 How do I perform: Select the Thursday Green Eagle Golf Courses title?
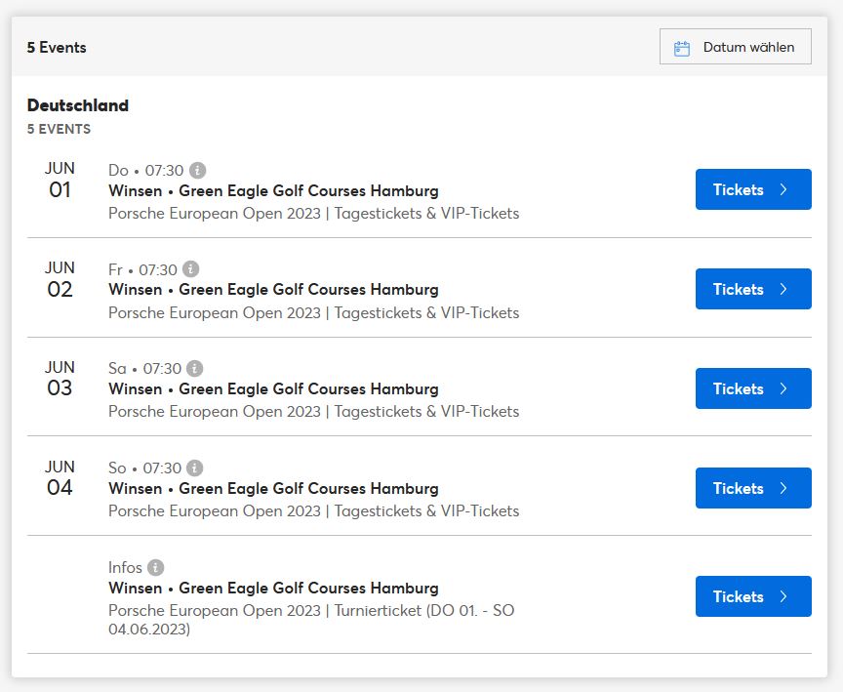[x=273, y=191]
